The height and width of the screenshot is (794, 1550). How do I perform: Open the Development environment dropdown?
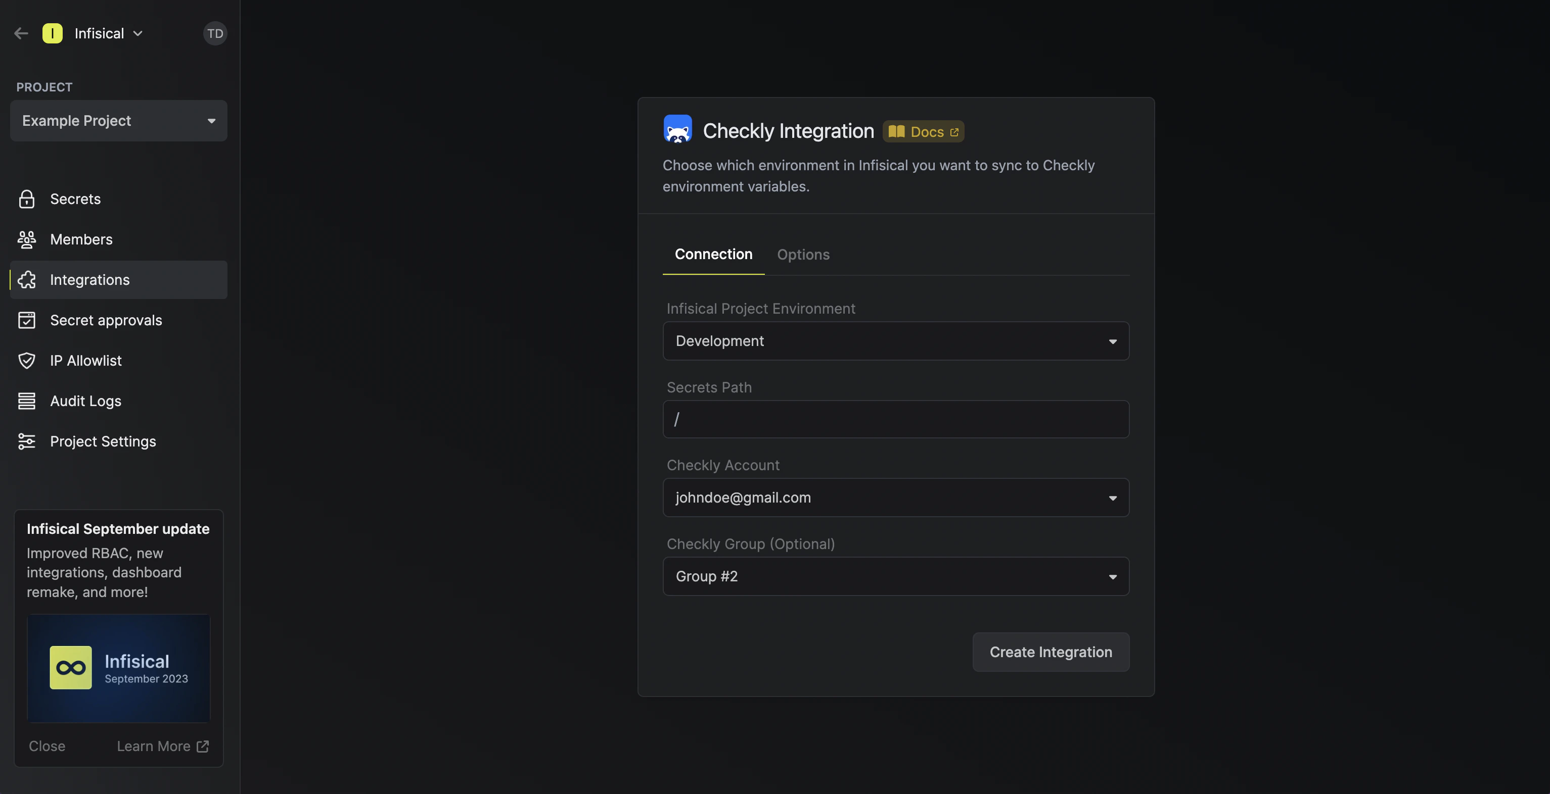[896, 341]
